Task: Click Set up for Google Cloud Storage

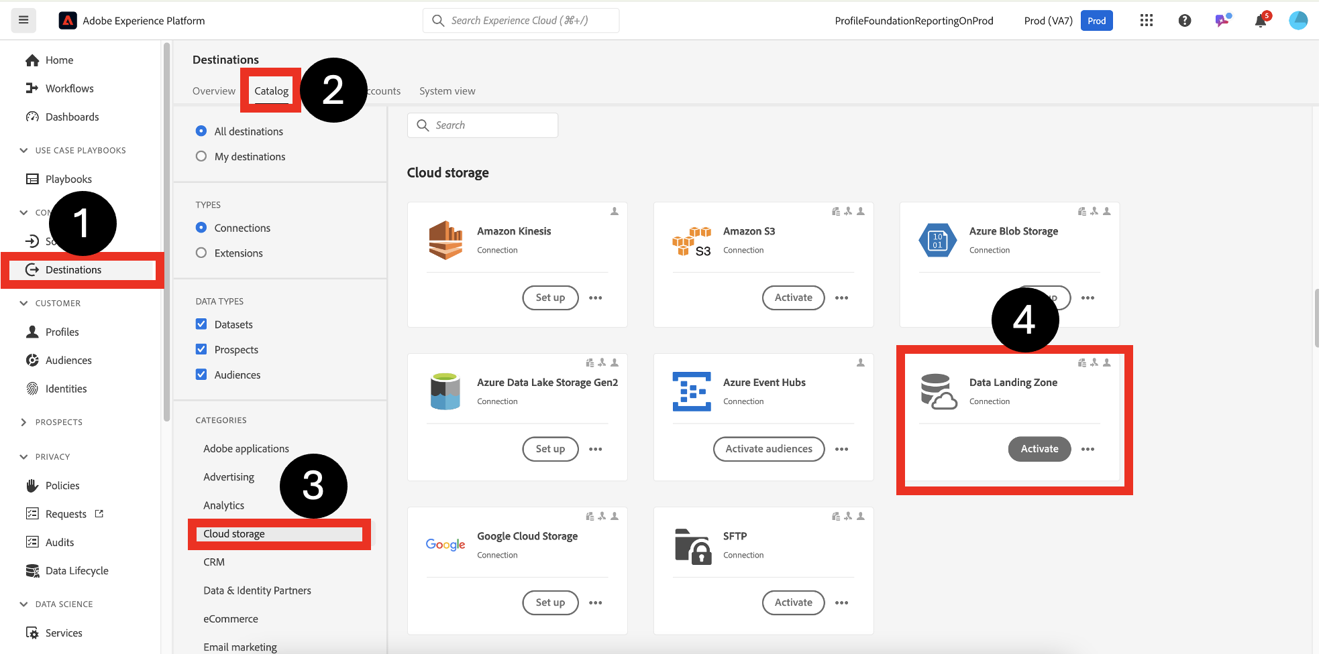Action: pyautogui.click(x=550, y=602)
